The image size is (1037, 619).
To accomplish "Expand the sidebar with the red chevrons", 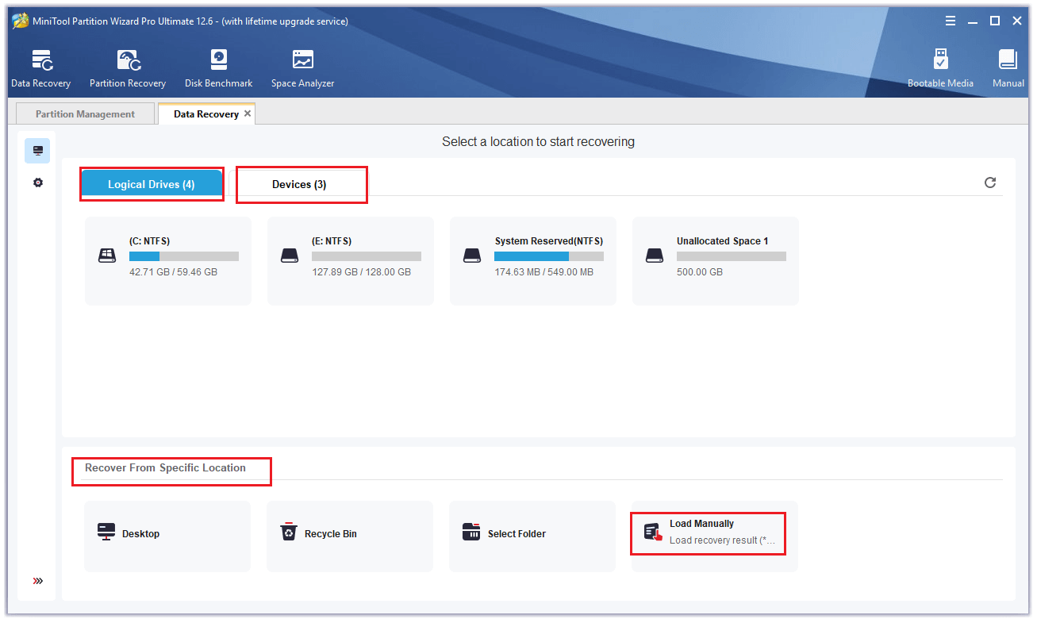I will point(37,581).
